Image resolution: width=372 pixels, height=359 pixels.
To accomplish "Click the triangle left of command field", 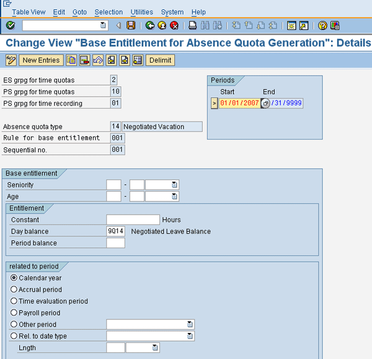I will (118, 25).
